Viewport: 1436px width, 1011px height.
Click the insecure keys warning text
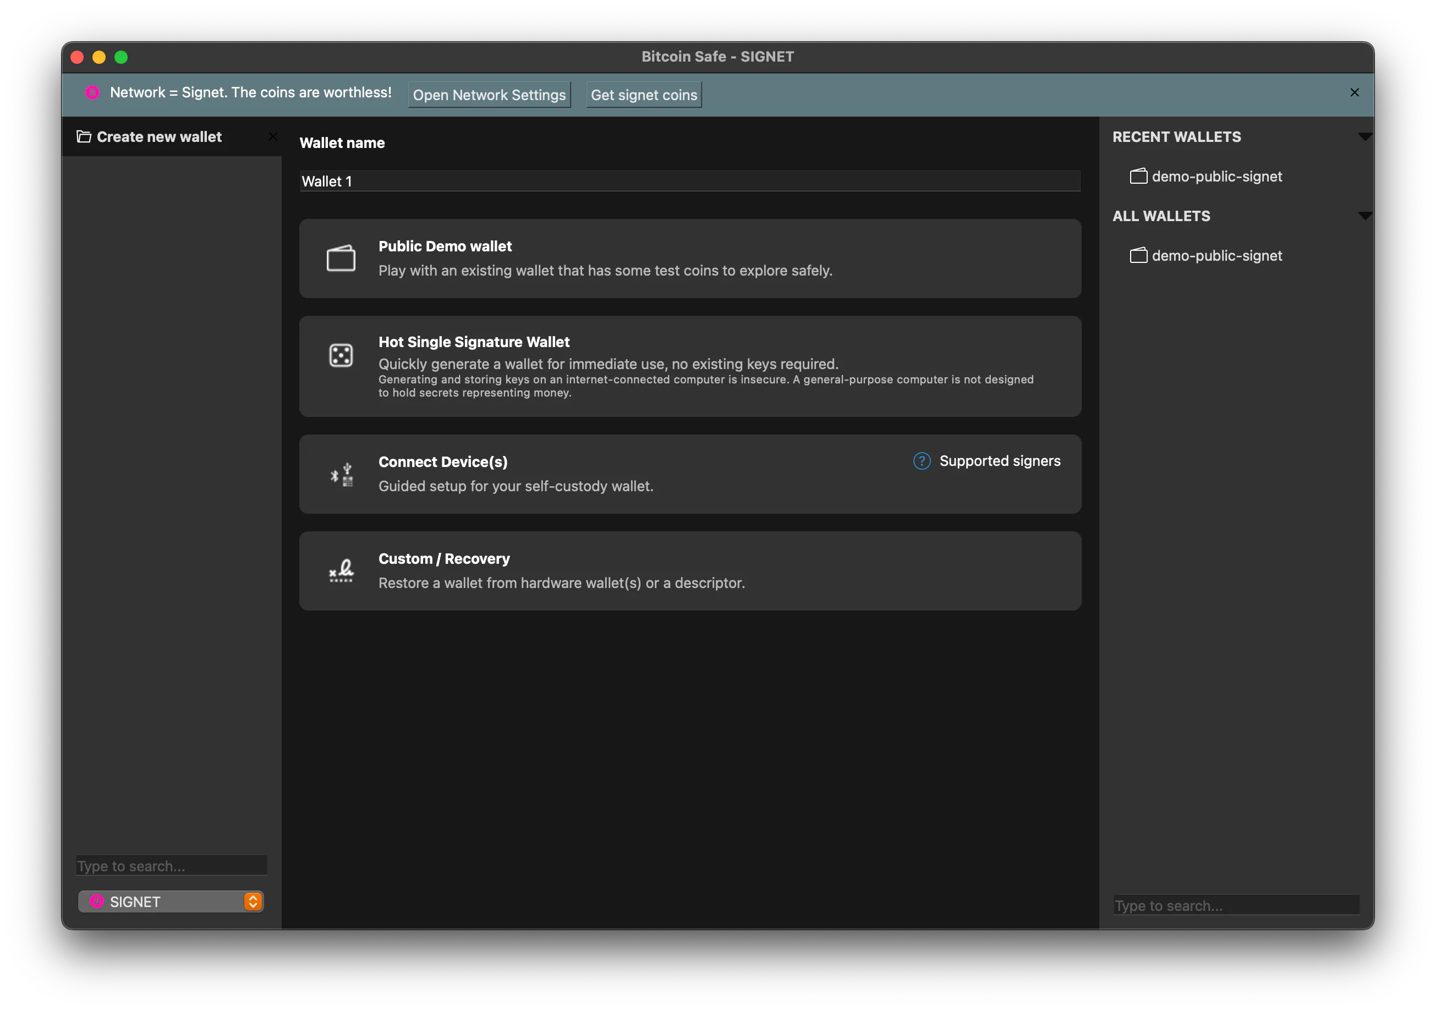[x=705, y=386]
